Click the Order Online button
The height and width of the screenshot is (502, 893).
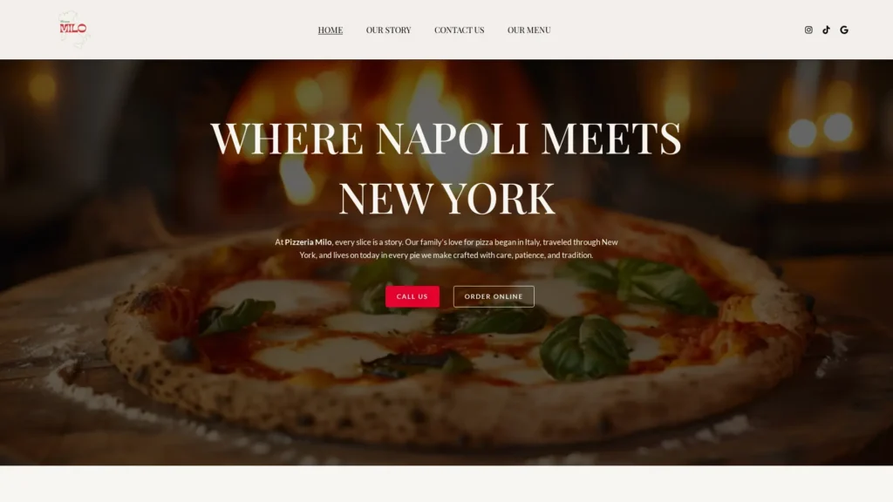tap(494, 296)
